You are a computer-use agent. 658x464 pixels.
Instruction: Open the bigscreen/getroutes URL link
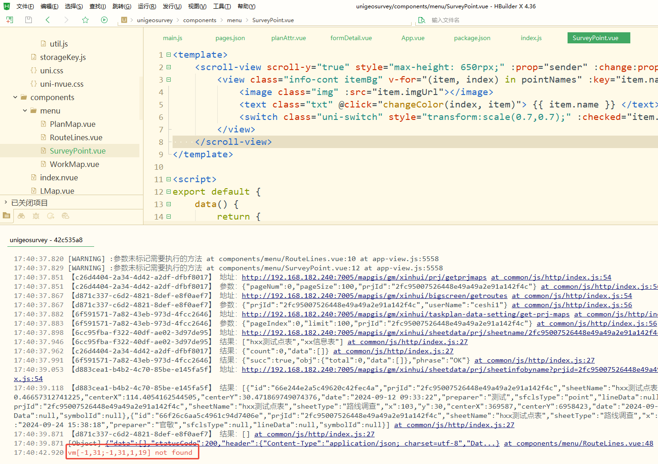(375, 296)
